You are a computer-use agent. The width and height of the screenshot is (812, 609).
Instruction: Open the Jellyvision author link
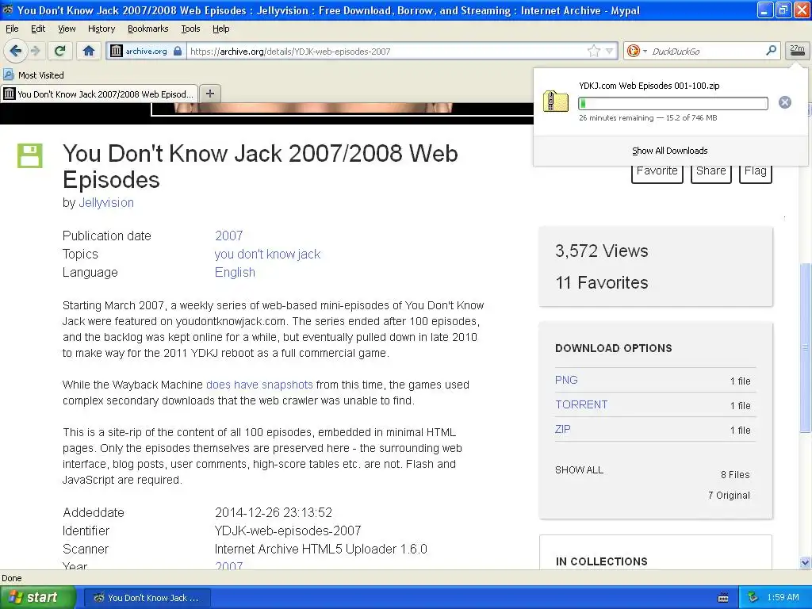tap(106, 202)
